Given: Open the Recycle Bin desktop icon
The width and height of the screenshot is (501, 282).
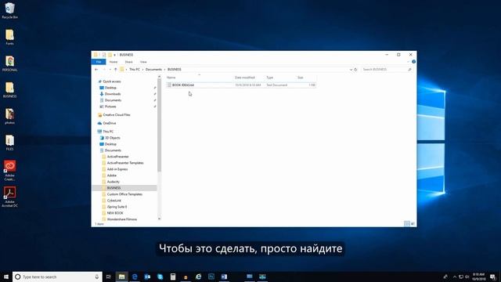Looking at the screenshot, I should tap(9, 10).
